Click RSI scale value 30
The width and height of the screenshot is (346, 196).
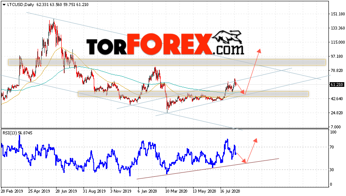[333, 170]
